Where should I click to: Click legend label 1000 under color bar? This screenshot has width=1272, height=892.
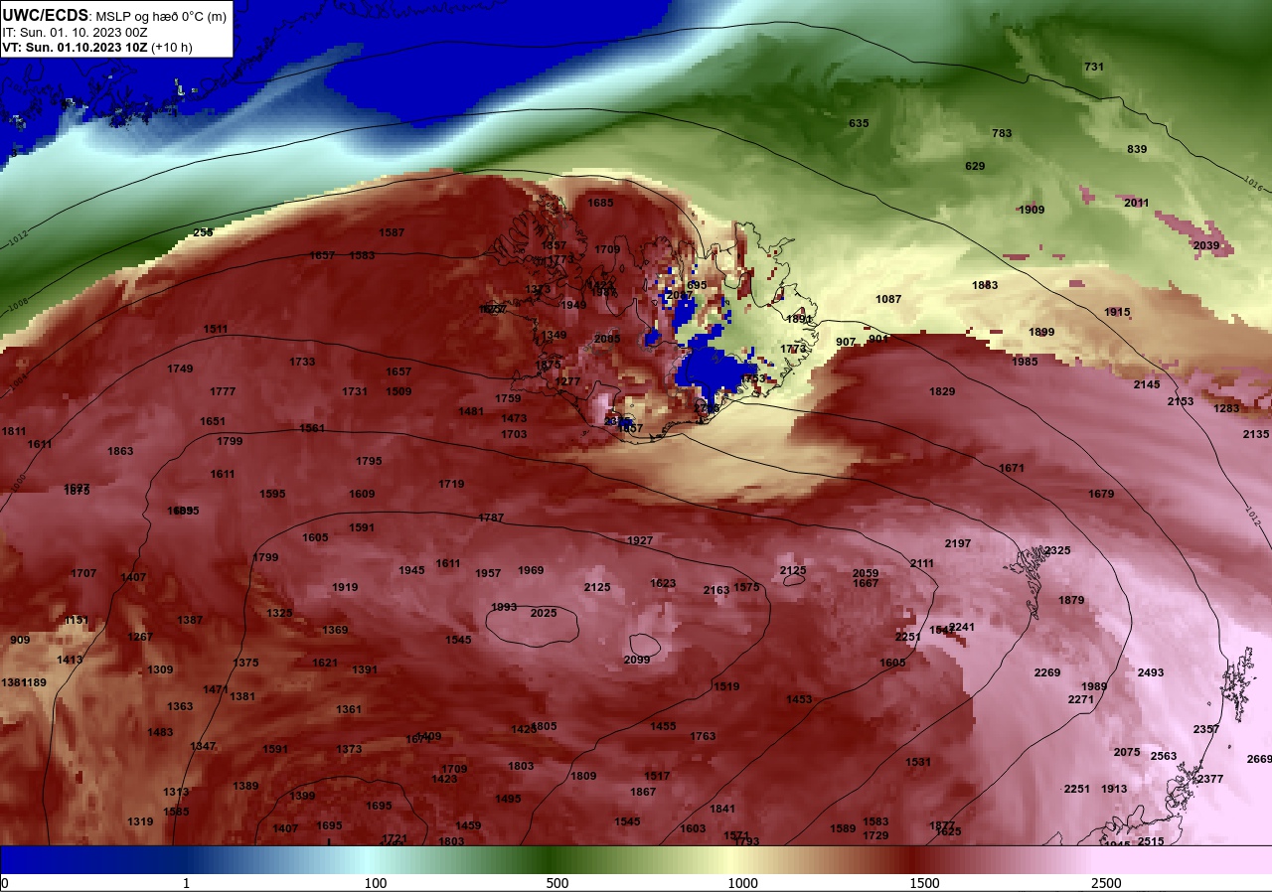(742, 883)
